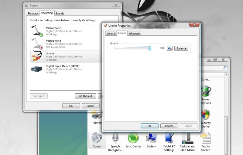The height and width of the screenshot is (155, 243).
Task: Open Taskbar and Start Menu icon
Action: 187,141
